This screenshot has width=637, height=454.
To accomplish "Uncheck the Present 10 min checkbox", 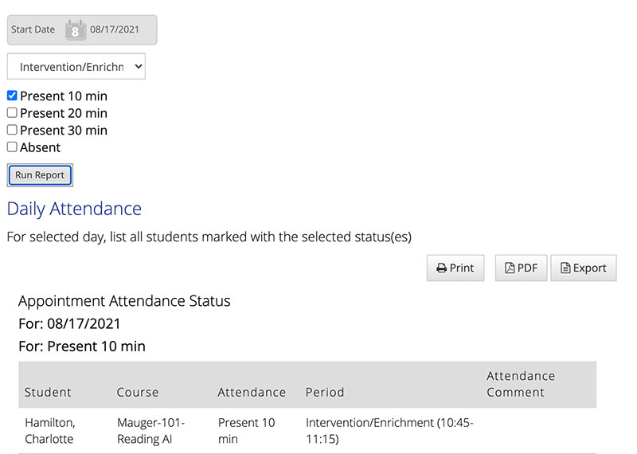I will [x=12, y=96].
